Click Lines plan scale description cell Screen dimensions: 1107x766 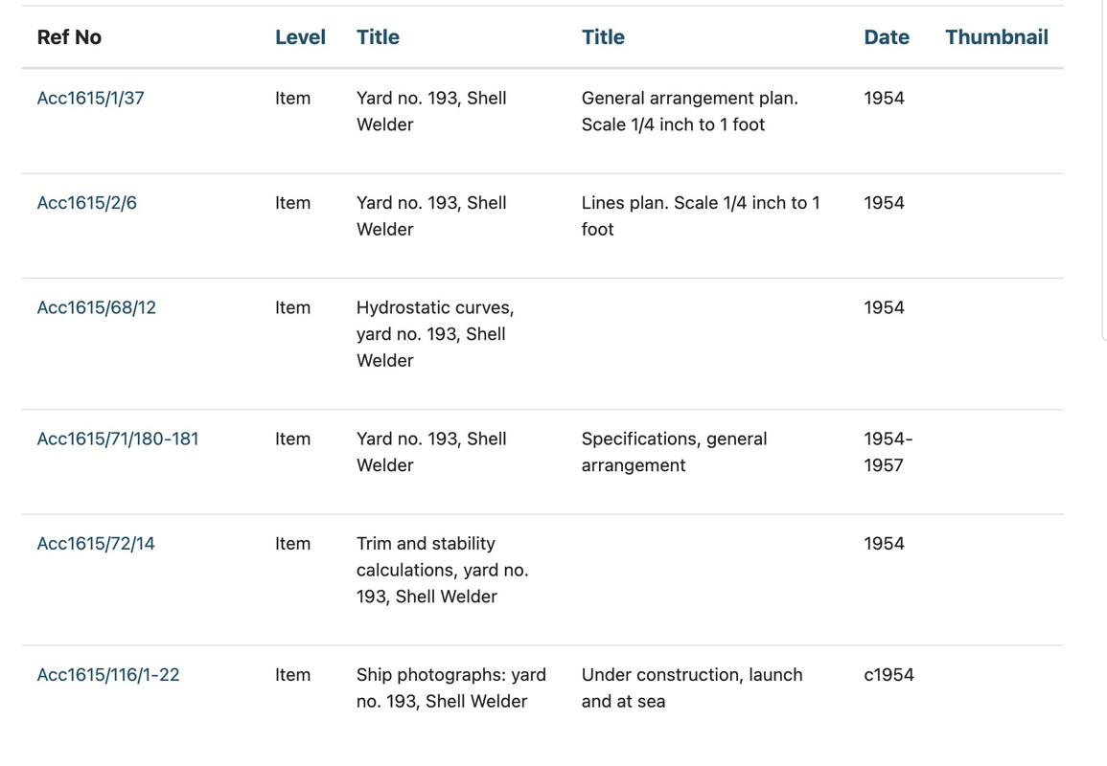tap(700, 215)
